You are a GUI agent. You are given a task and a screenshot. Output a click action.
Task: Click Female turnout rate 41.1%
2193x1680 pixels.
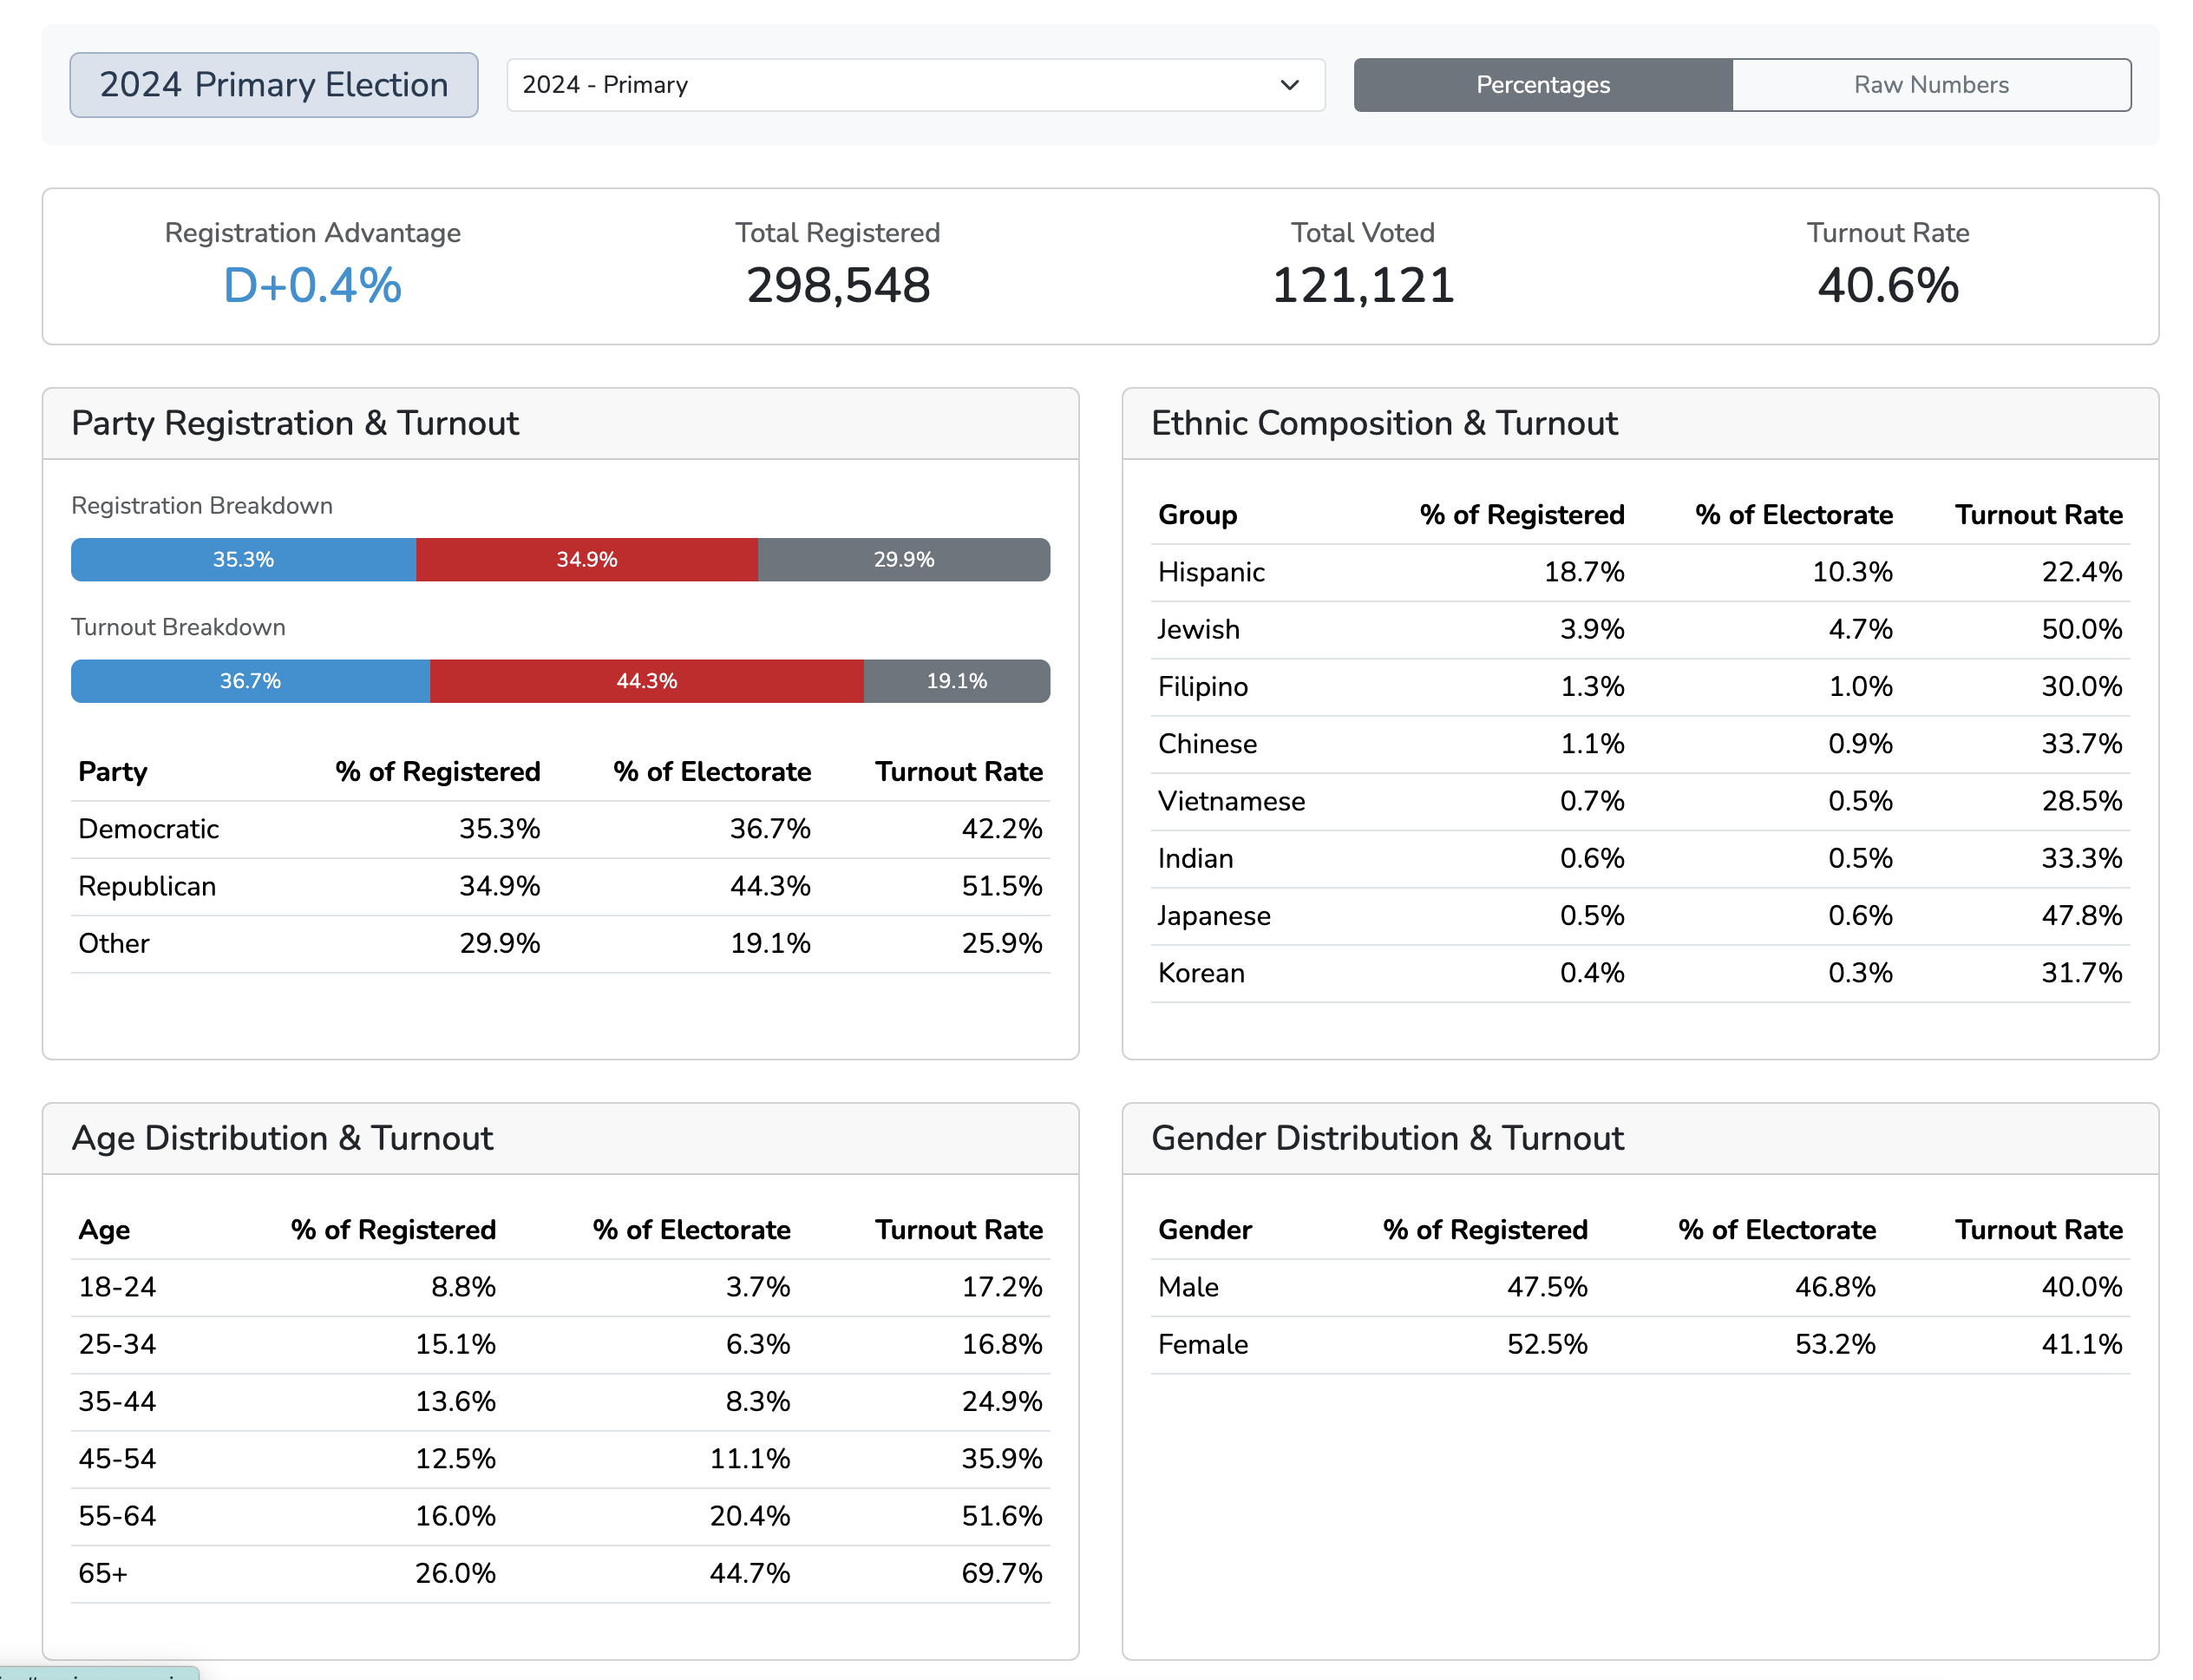click(2081, 1344)
